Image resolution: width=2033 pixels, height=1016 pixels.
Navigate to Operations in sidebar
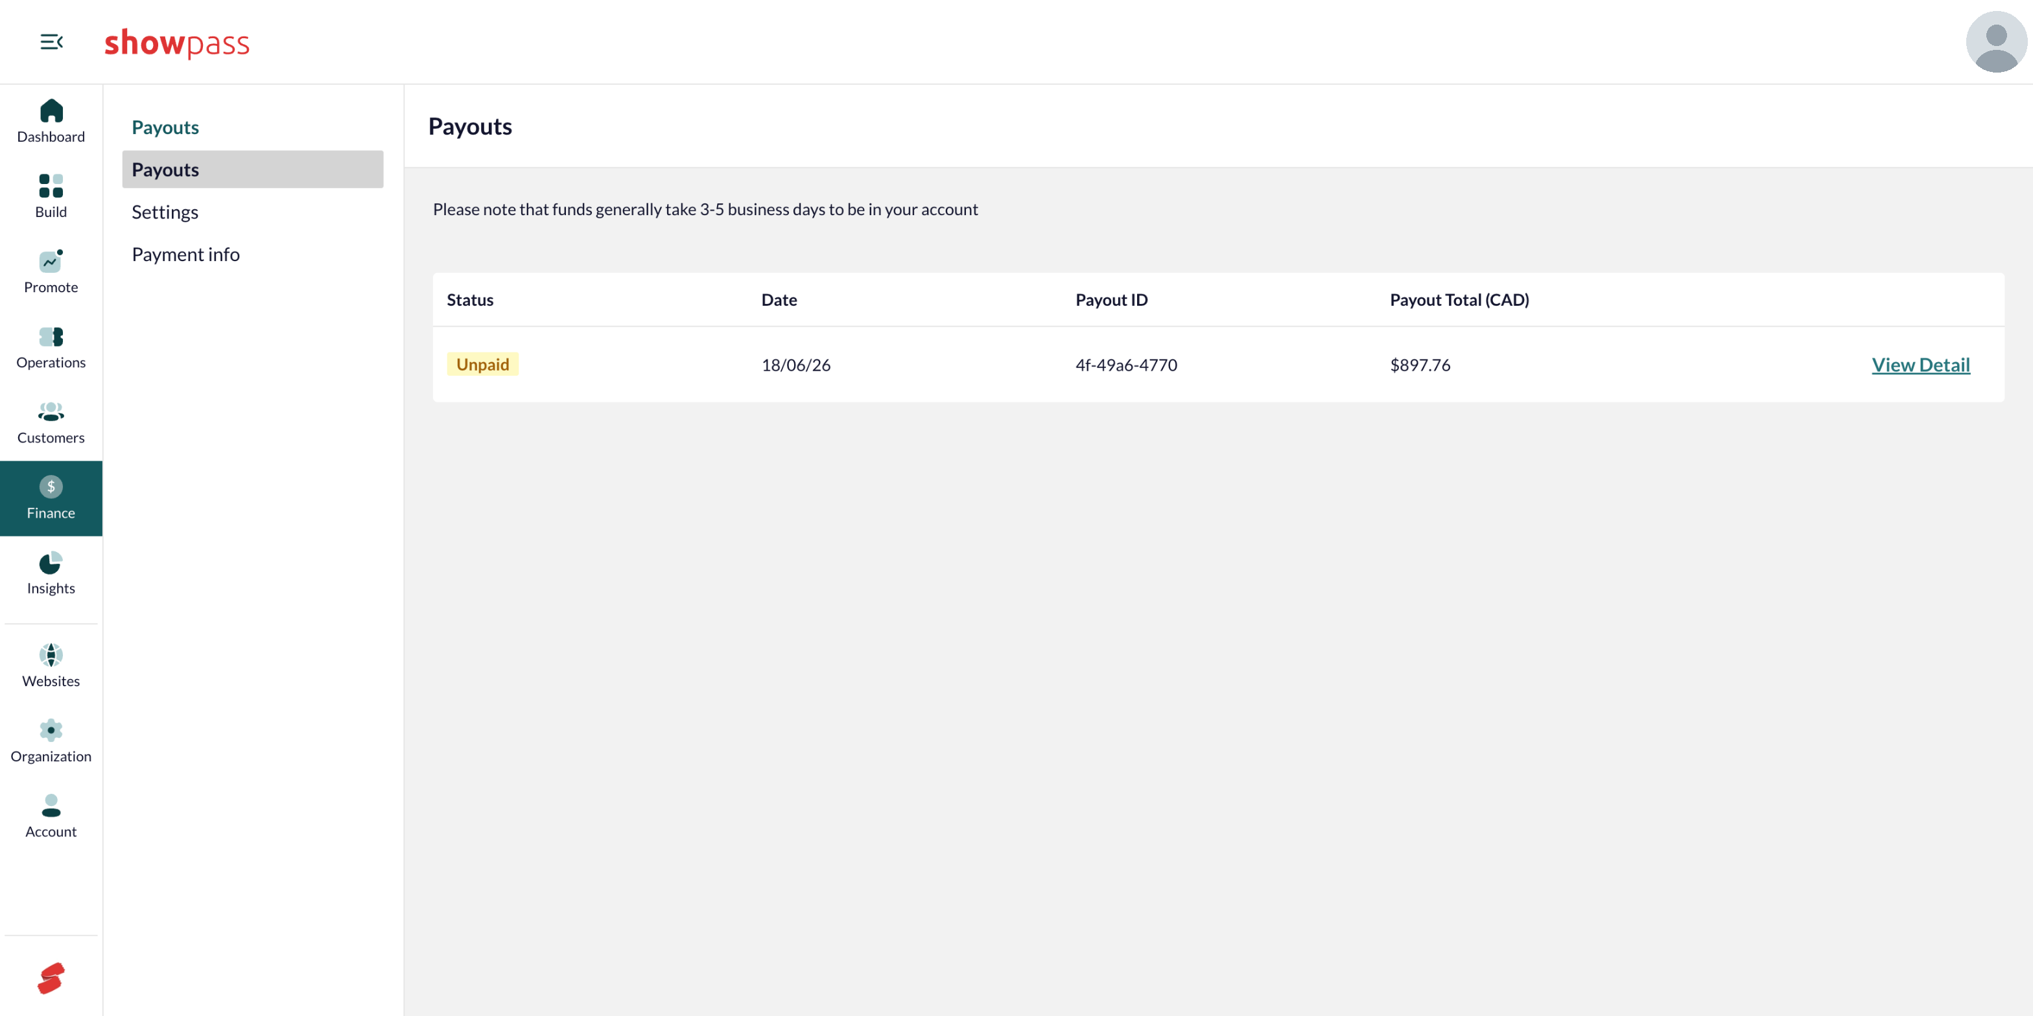coord(51,347)
